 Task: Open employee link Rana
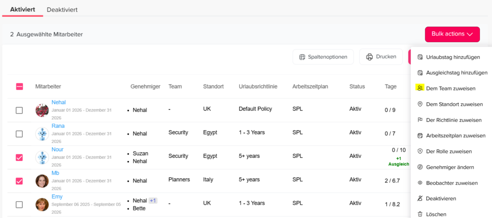tap(58, 126)
